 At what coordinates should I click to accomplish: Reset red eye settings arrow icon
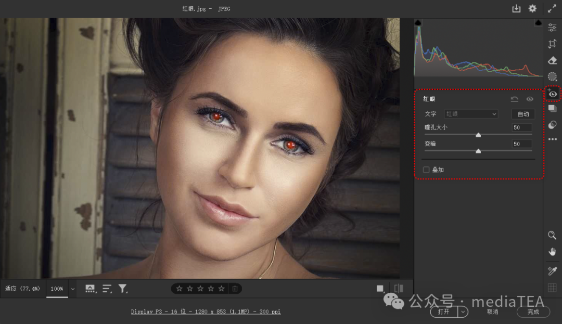[514, 99]
